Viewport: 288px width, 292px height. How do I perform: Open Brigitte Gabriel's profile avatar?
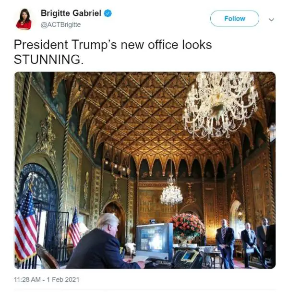pyautogui.click(x=24, y=19)
